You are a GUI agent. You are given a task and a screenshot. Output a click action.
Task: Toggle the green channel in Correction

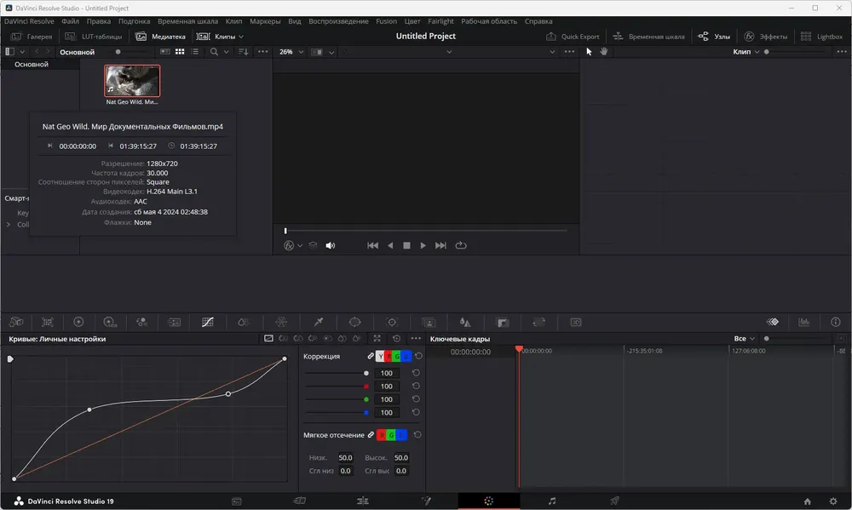pyautogui.click(x=397, y=356)
